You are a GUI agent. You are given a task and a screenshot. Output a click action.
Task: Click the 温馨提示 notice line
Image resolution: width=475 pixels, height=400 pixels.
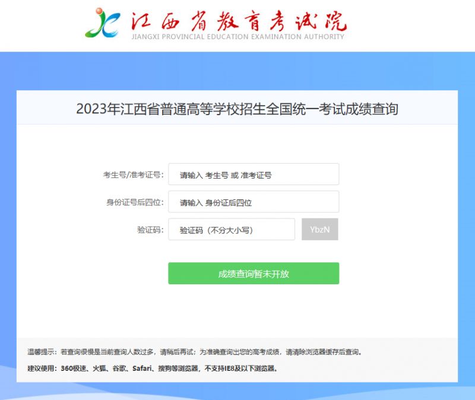195,352
